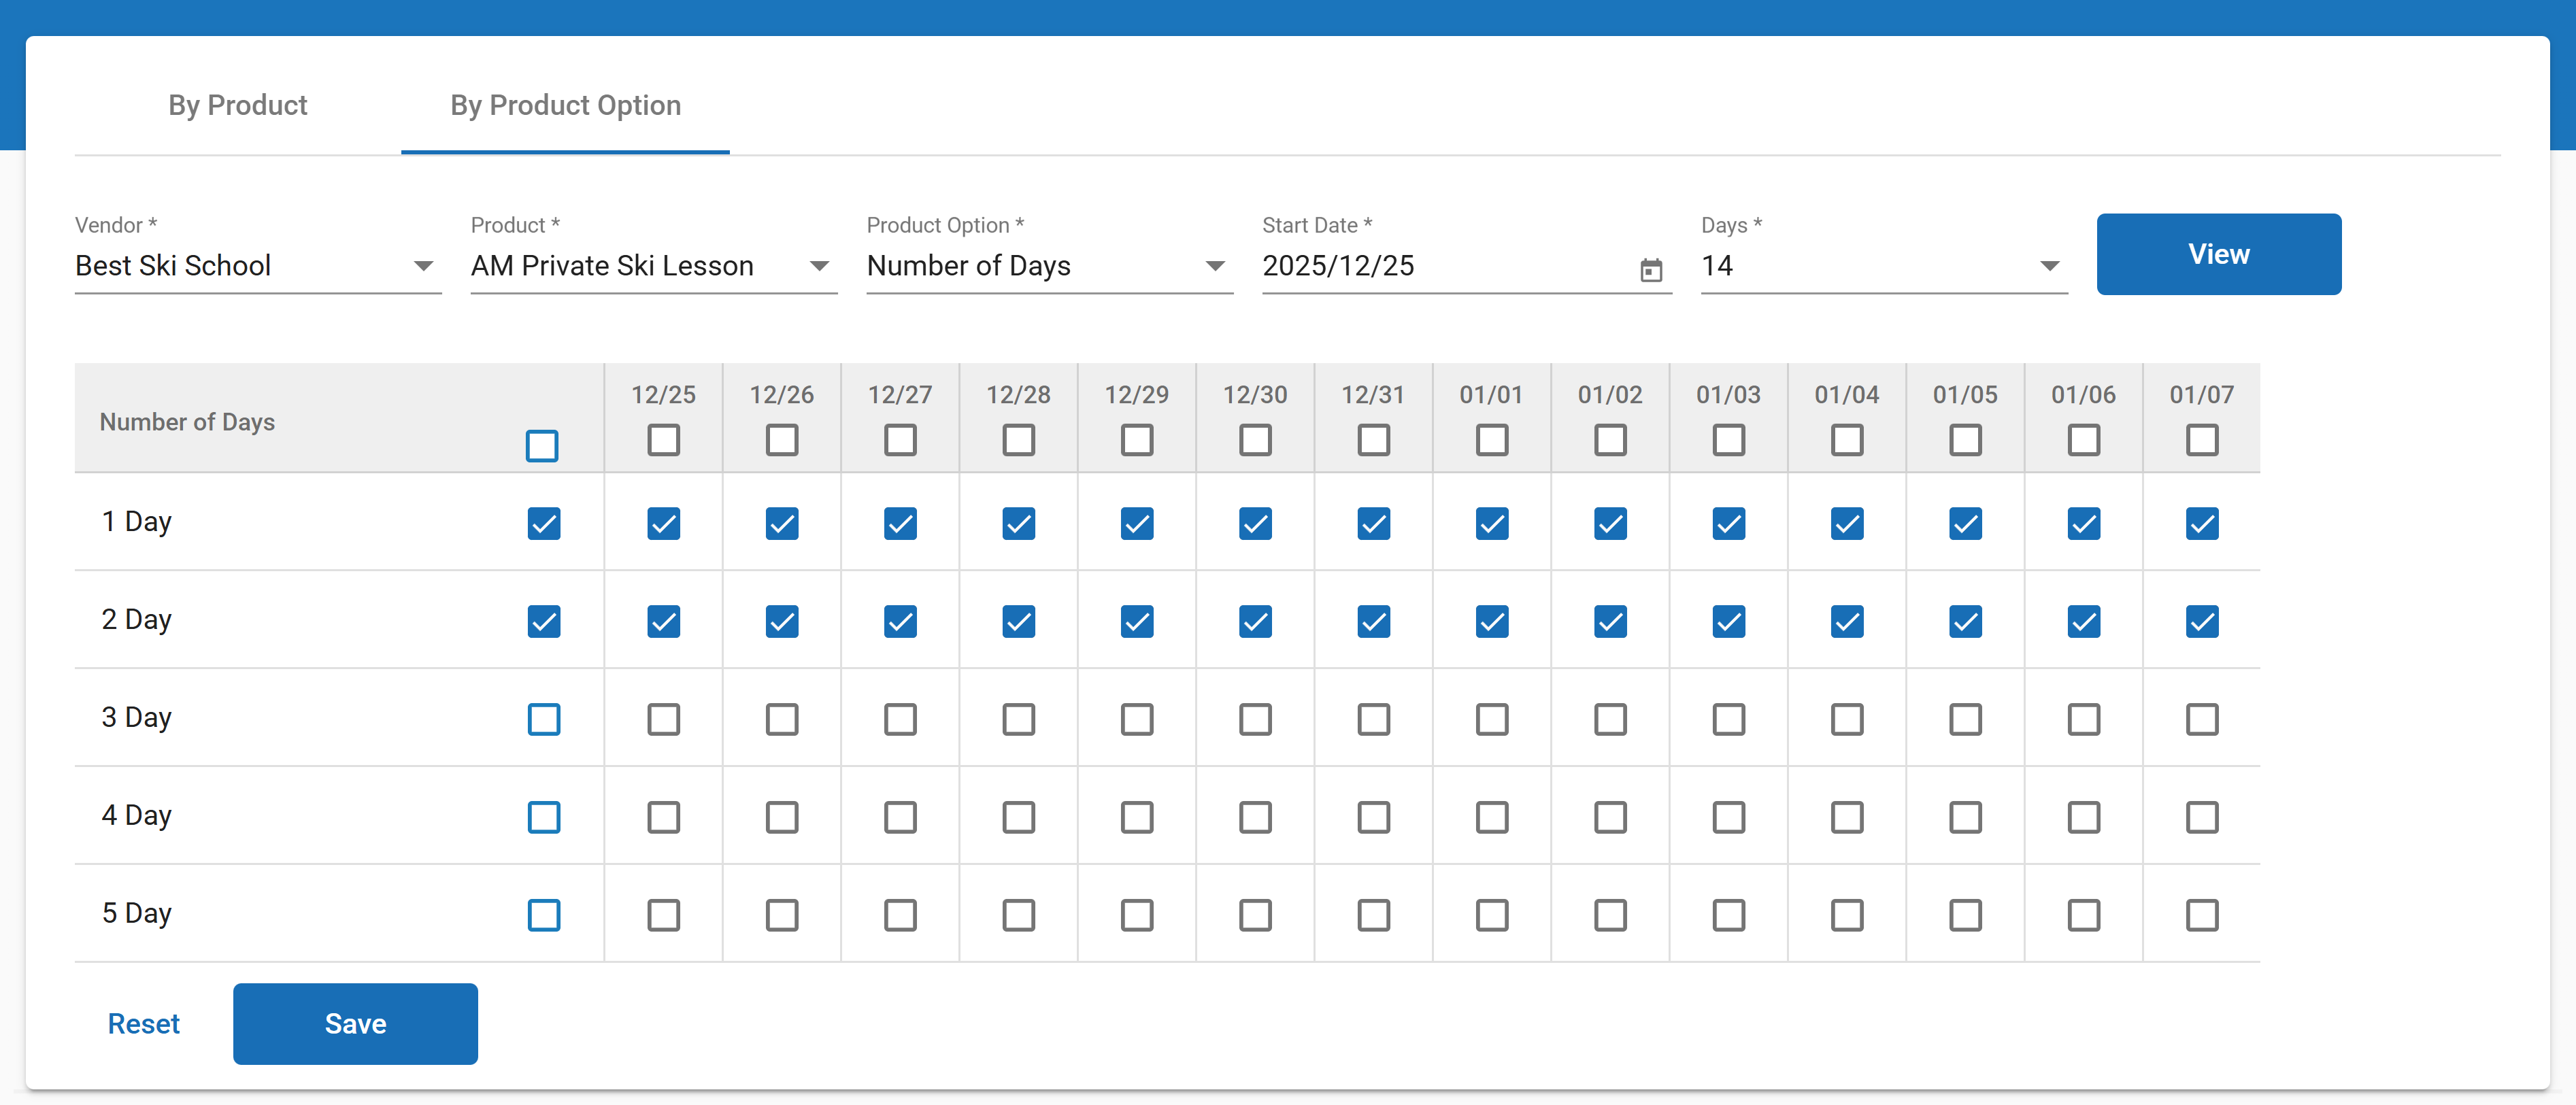Click the Reset link
2576x1105 pixels.
[x=143, y=1023]
